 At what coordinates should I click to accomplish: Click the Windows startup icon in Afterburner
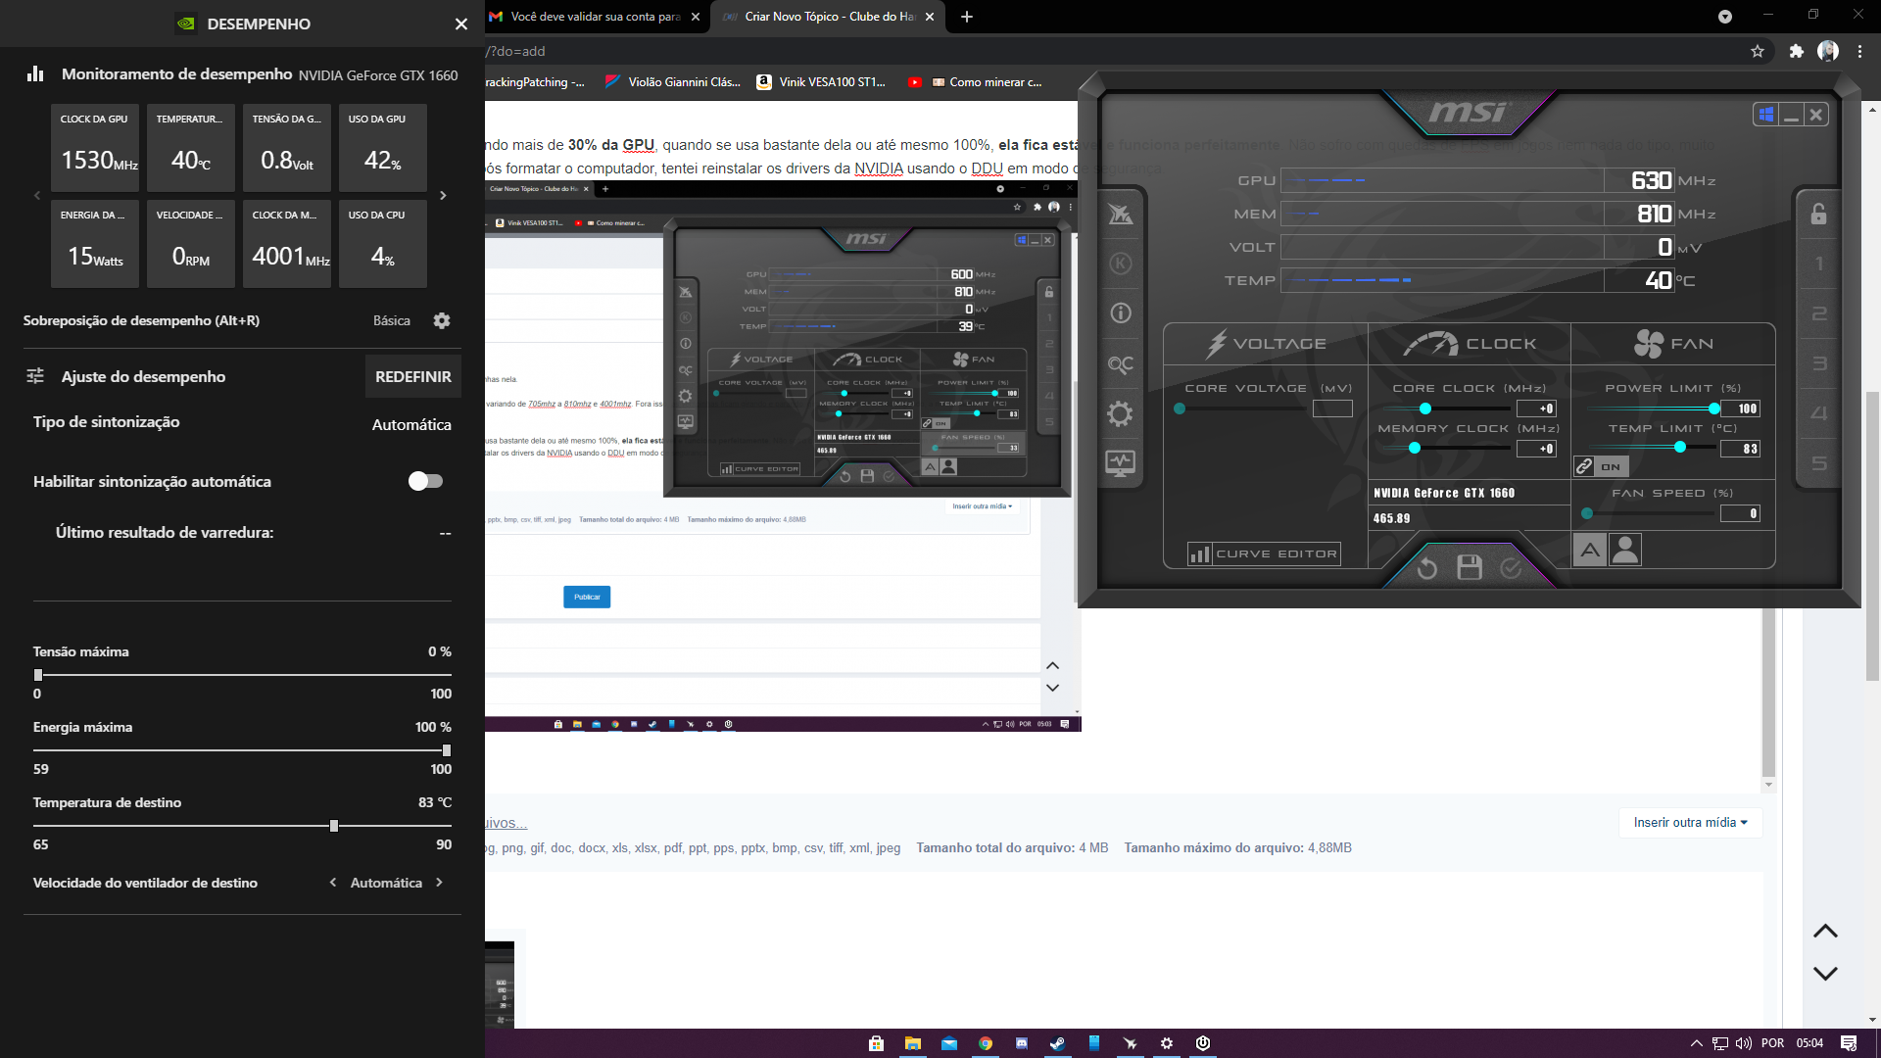[x=1766, y=115]
